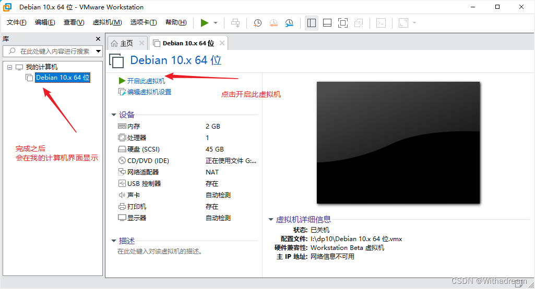Open the 虚拟机(M) menu

pos(108,22)
